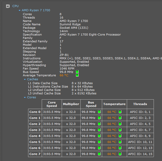Viewport: 162px width, 161px height.
Task: Click the Core 3 row label
Action: (x=35, y=130)
